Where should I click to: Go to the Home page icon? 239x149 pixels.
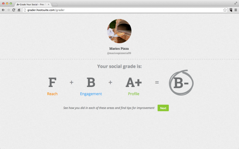point(19,10)
